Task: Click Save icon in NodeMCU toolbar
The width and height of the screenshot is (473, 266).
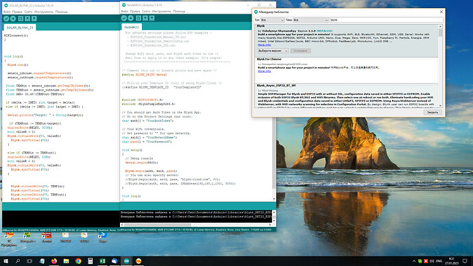Action: pyautogui.click(x=151, y=18)
